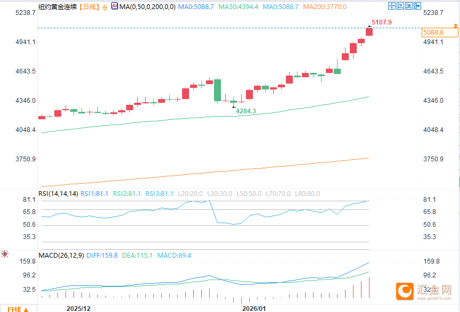Viewport: 460px width, 312px height.
Task: Click the 4941.1 label on right price axis
Action: [x=433, y=42]
